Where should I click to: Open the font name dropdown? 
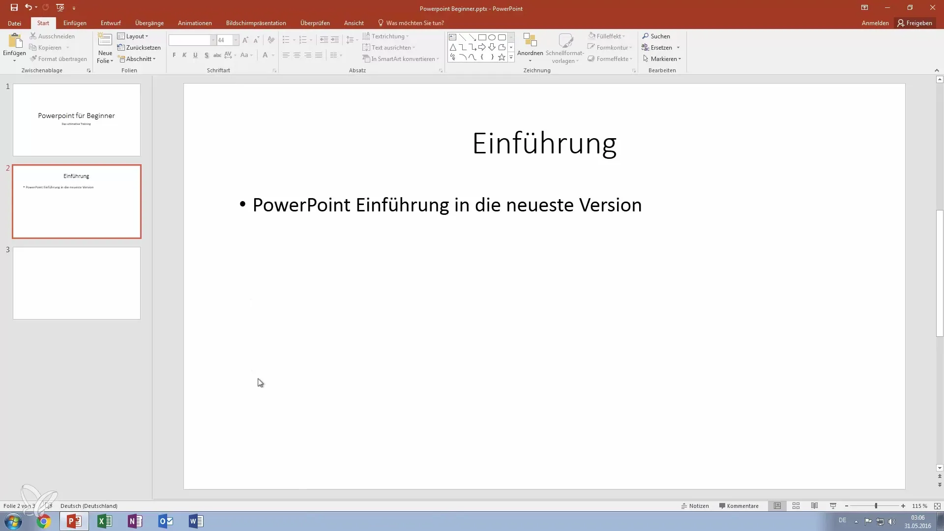point(213,40)
